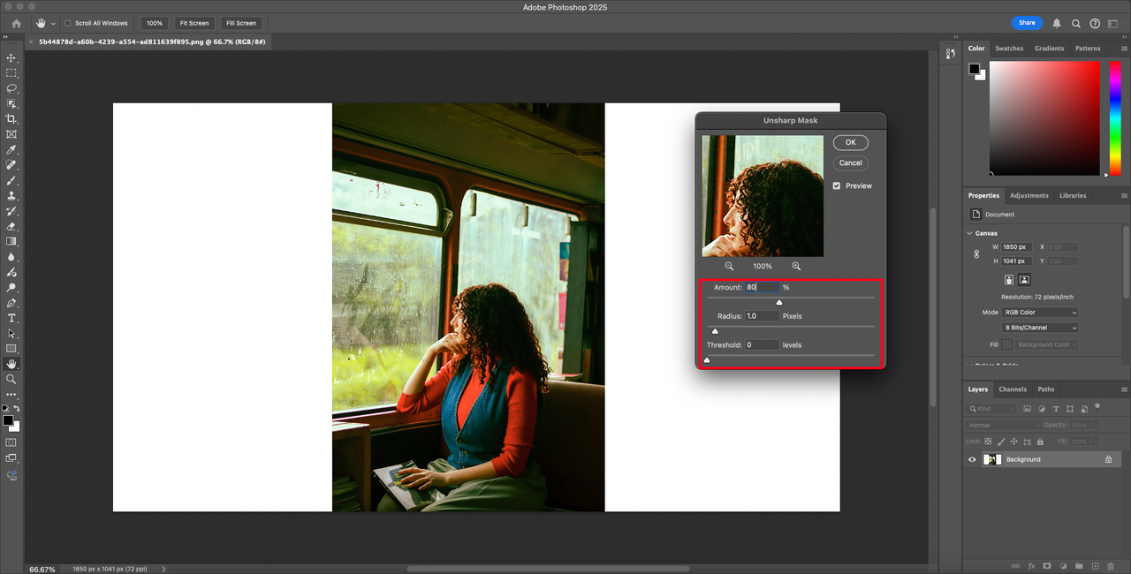Image resolution: width=1131 pixels, height=574 pixels.
Task: Disable the Preview checkbox
Action: click(x=837, y=185)
